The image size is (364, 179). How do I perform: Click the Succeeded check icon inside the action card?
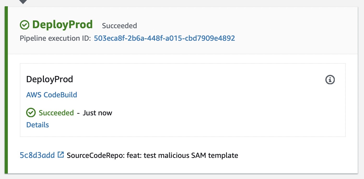(x=31, y=112)
